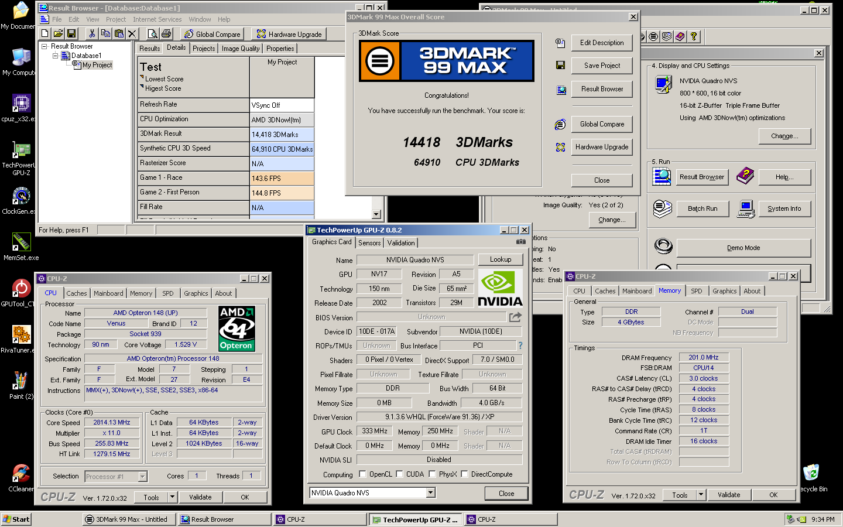Click the Lowest Score sort marker
This screenshot has height=527, width=843.
[x=142, y=77]
